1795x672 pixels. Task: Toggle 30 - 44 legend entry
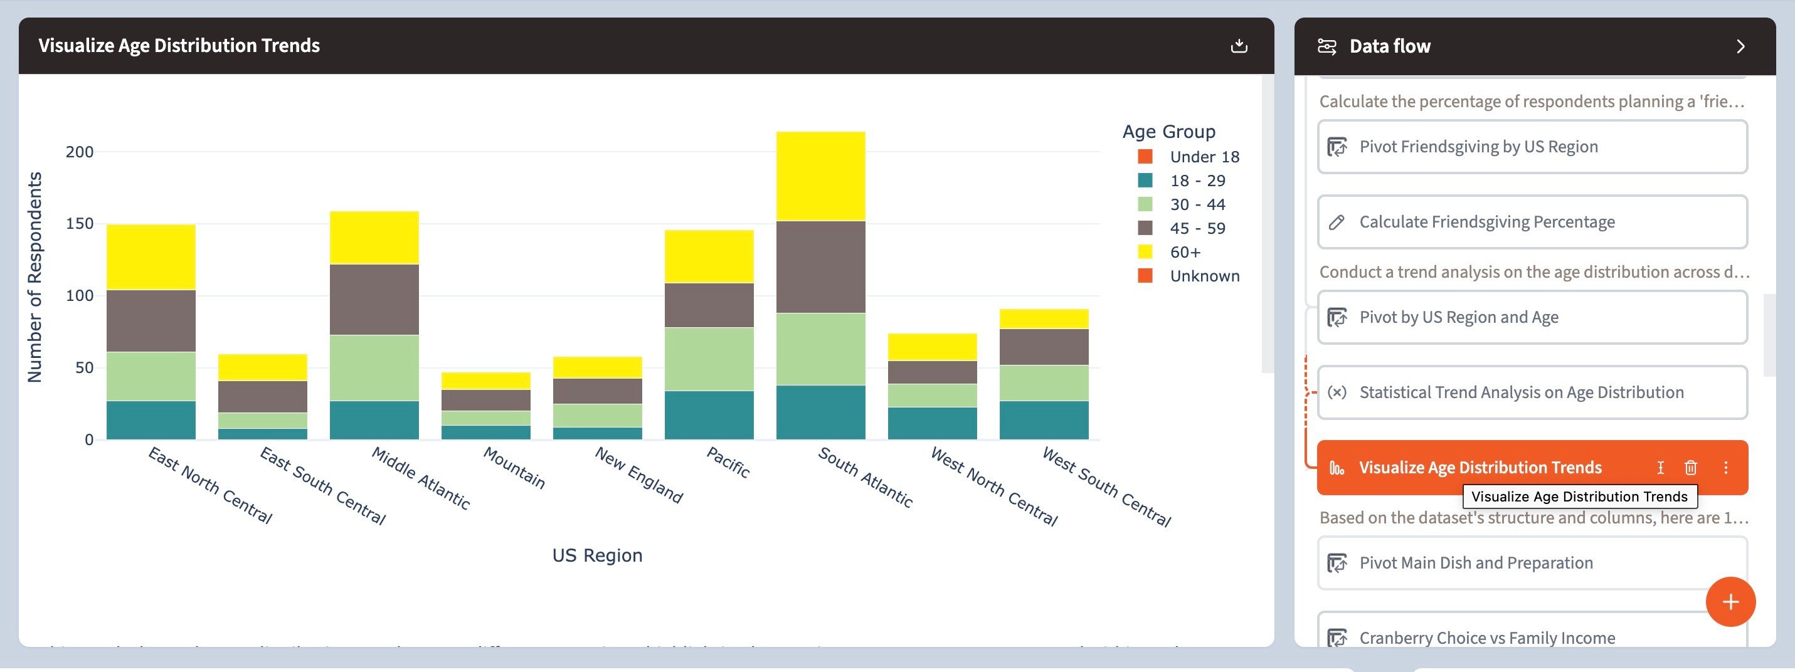click(1181, 205)
